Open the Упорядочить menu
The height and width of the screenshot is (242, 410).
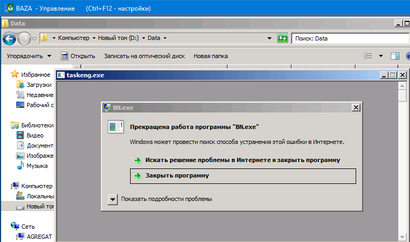tap(29, 56)
